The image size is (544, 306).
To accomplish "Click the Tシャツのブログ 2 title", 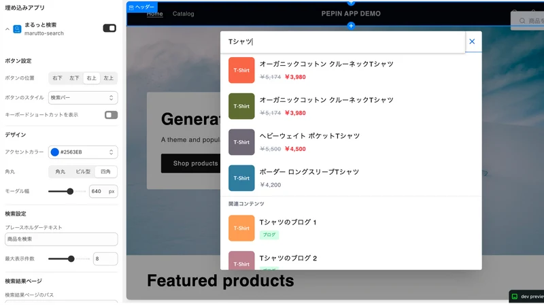I will (x=288, y=258).
